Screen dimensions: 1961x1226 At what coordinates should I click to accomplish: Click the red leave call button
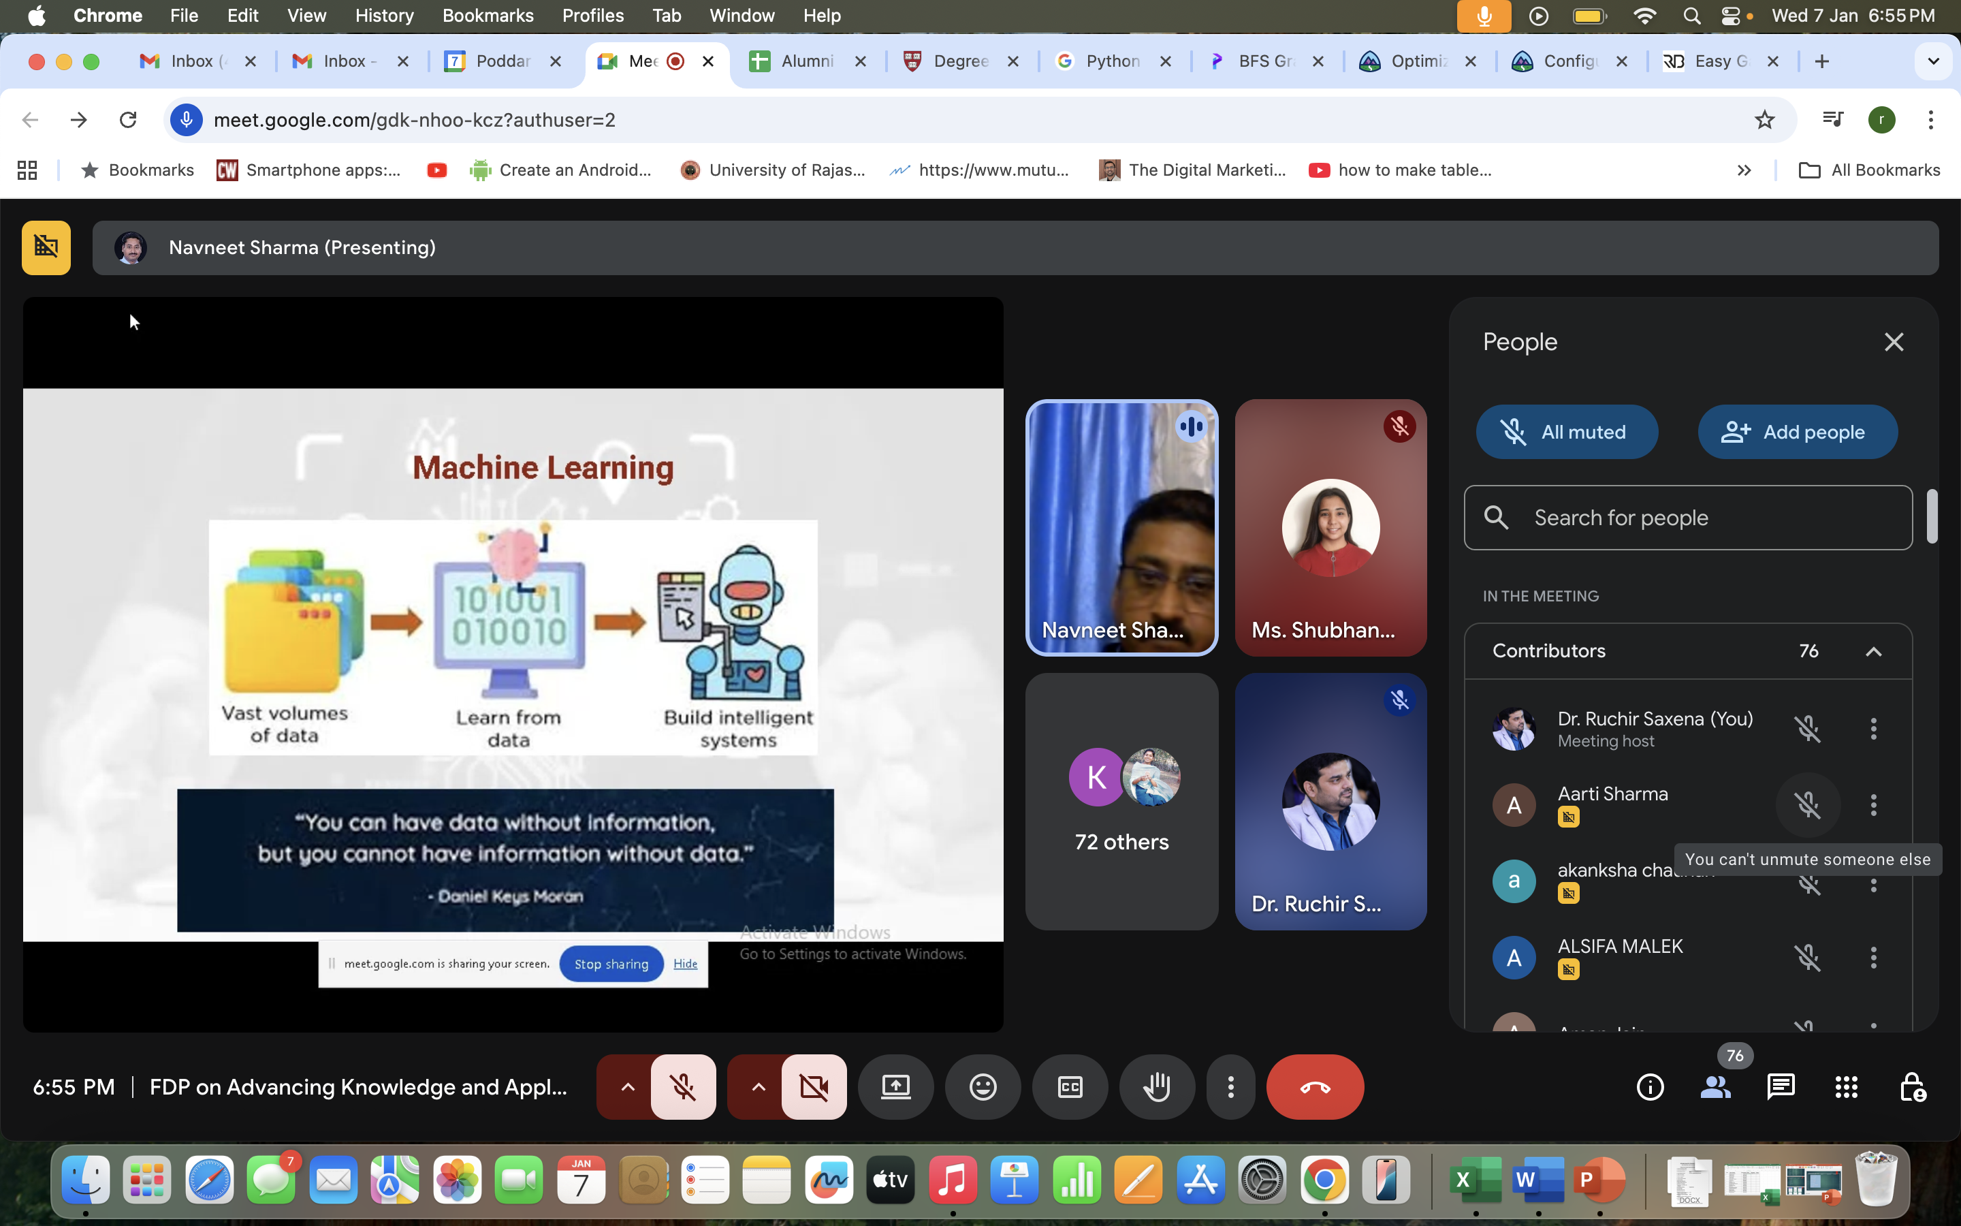(1314, 1086)
